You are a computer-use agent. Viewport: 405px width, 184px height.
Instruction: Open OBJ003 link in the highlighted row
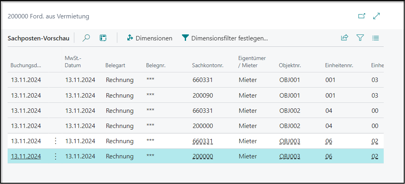[x=290, y=156]
